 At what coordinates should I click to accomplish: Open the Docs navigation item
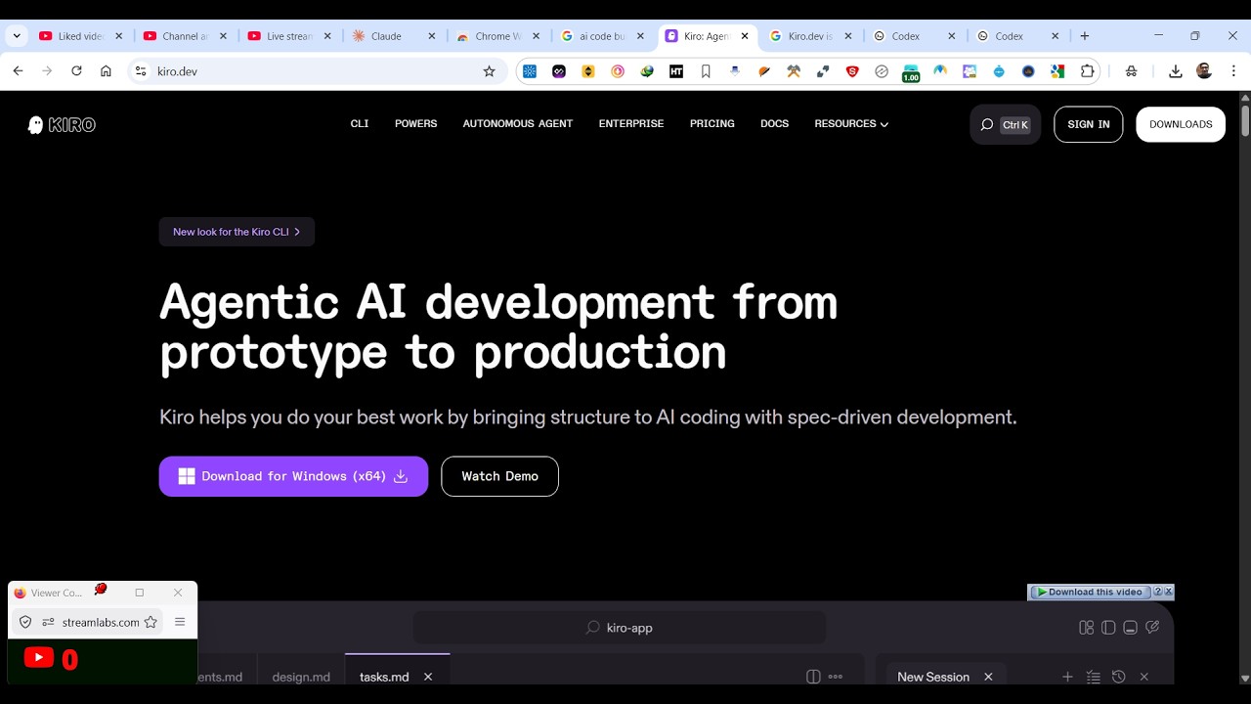tap(774, 124)
